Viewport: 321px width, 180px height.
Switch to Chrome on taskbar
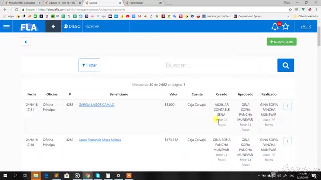88,175
